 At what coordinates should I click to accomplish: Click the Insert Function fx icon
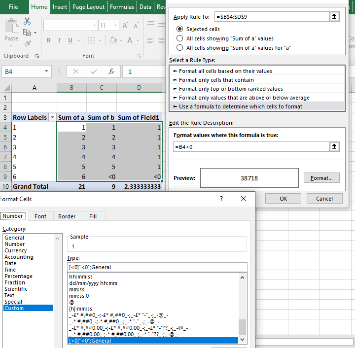tap(111, 72)
